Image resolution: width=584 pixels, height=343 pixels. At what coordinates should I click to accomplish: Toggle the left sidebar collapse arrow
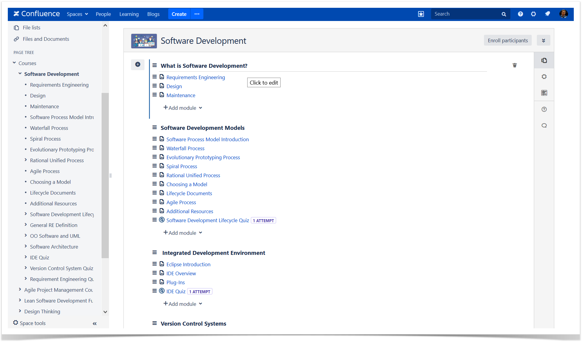[94, 323]
